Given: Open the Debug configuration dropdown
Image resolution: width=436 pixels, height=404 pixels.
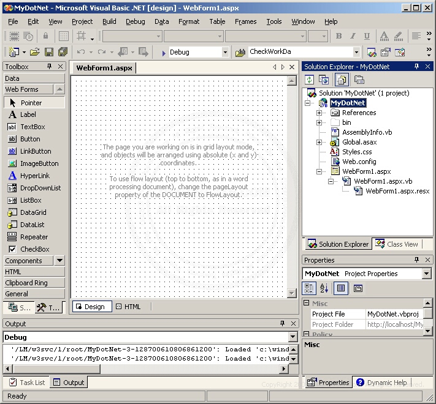Looking at the screenshot, I should pyautogui.click(x=225, y=52).
